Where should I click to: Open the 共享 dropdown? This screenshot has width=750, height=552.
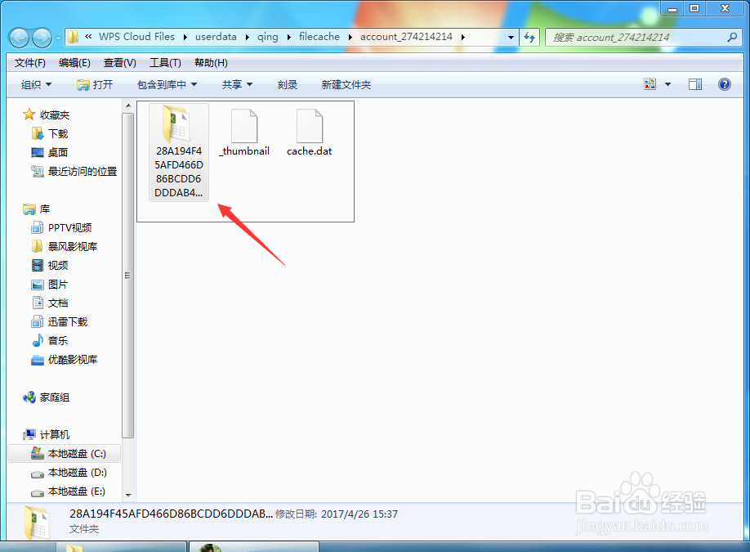(x=237, y=85)
